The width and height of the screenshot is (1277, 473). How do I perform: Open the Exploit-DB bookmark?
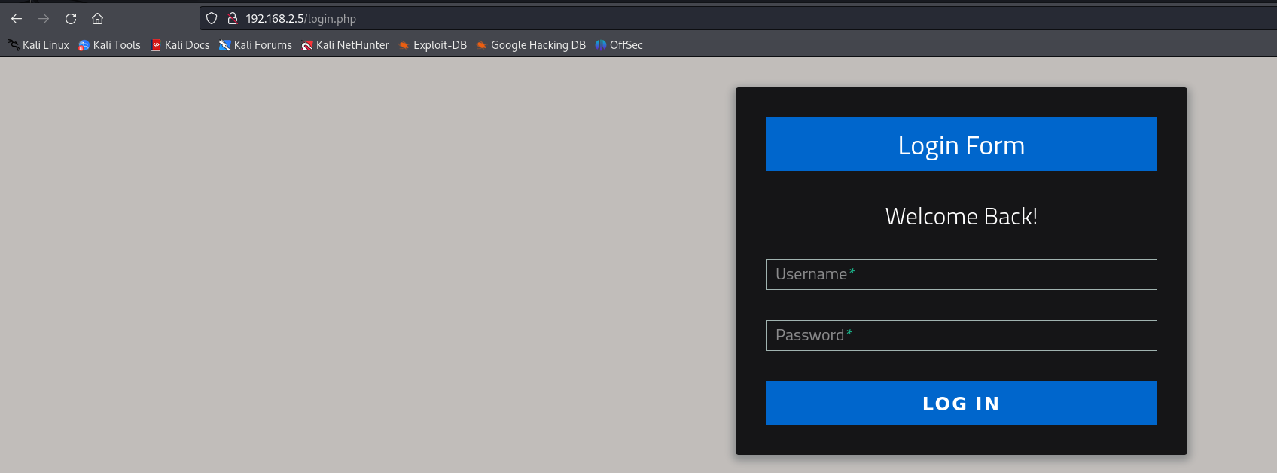pos(433,45)
